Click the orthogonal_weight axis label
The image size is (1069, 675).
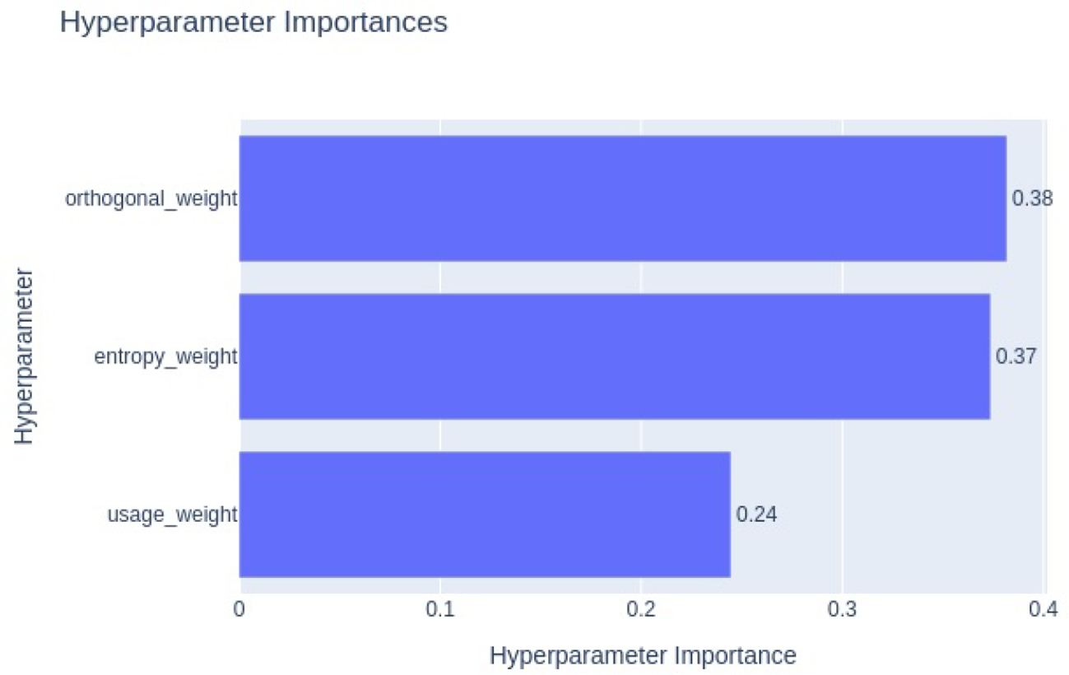[151, 198]
